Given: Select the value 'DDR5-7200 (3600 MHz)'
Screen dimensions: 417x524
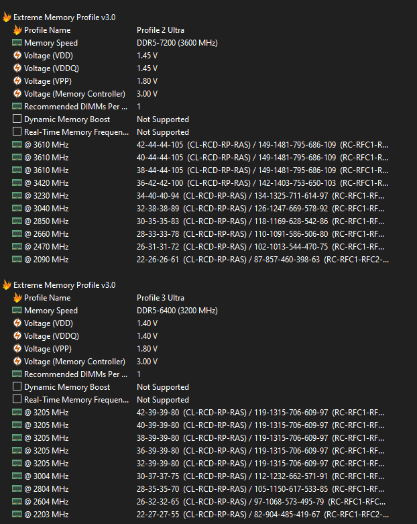Looking at the screenshot, I should coord(177,43).
